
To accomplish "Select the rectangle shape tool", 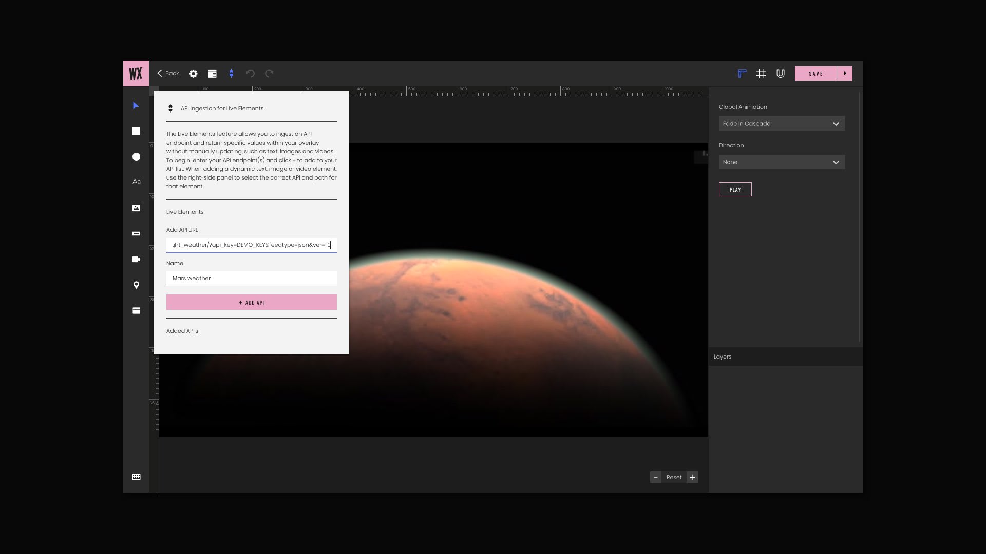I will click(x=136, y=131).
